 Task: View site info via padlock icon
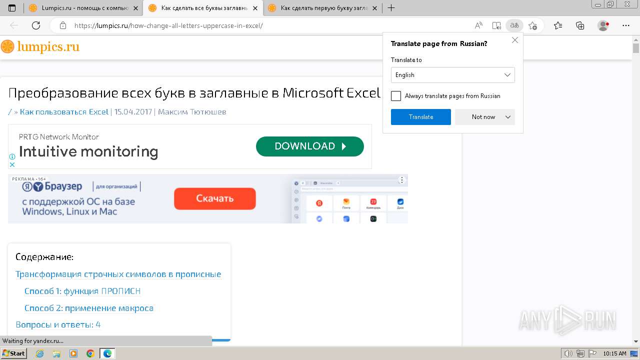(x=63, y=25)
